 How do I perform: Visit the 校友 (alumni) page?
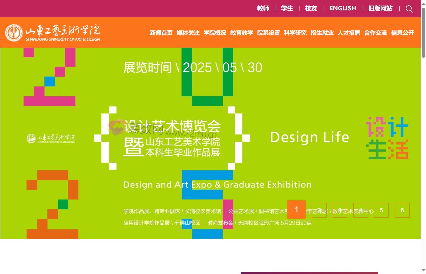click(311, 8)
